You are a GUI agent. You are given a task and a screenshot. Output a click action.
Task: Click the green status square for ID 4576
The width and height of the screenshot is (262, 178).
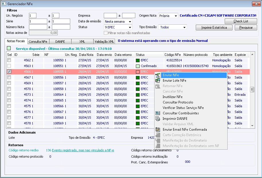coord(138,112)
